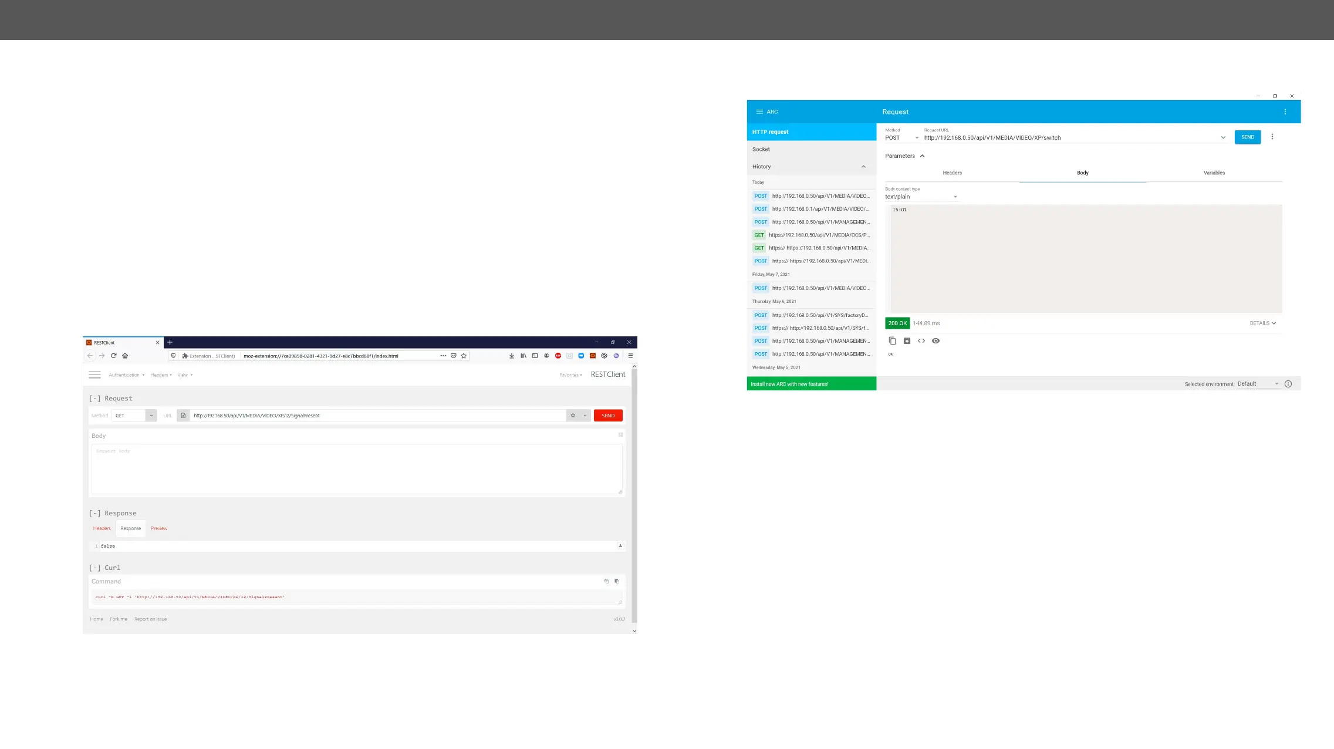1334x749 pixels.
Task: Expand ARC Request URL history chevron
Action: coord(1223,138)
